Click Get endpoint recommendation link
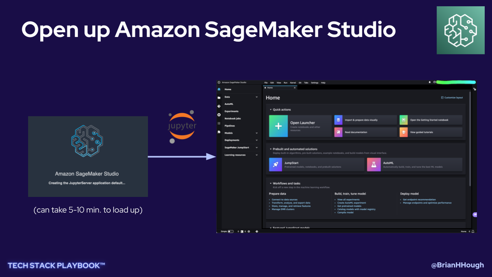492x277 pixels. tap(419, 200)
